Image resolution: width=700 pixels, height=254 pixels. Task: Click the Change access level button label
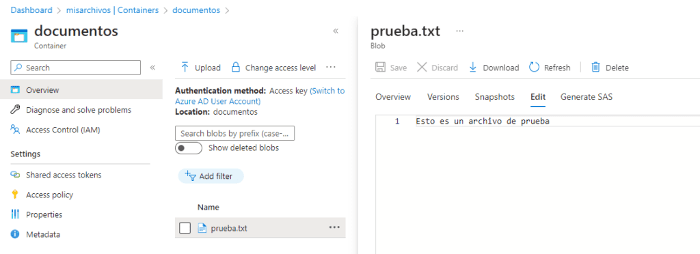(280, 68)
